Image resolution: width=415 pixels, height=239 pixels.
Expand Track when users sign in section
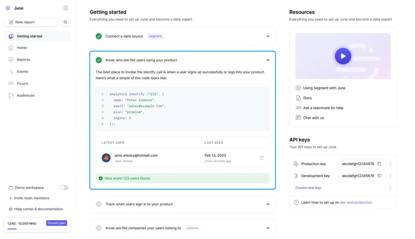268,204
